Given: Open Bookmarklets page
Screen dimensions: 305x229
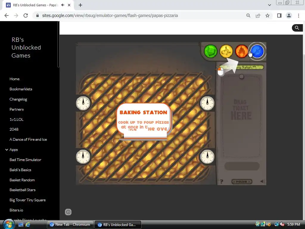Looking at the screenshot, I should 21,89.
